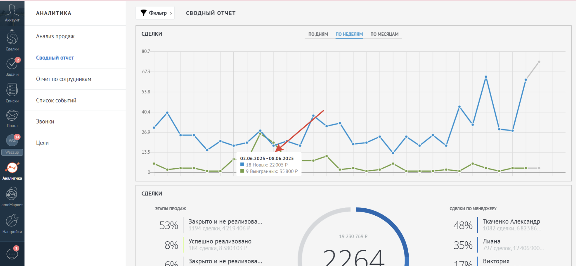Image resolution: width=576 pixels, height=266 pixels.
Task: Open the Account profile icon
Action: point(12,13)
